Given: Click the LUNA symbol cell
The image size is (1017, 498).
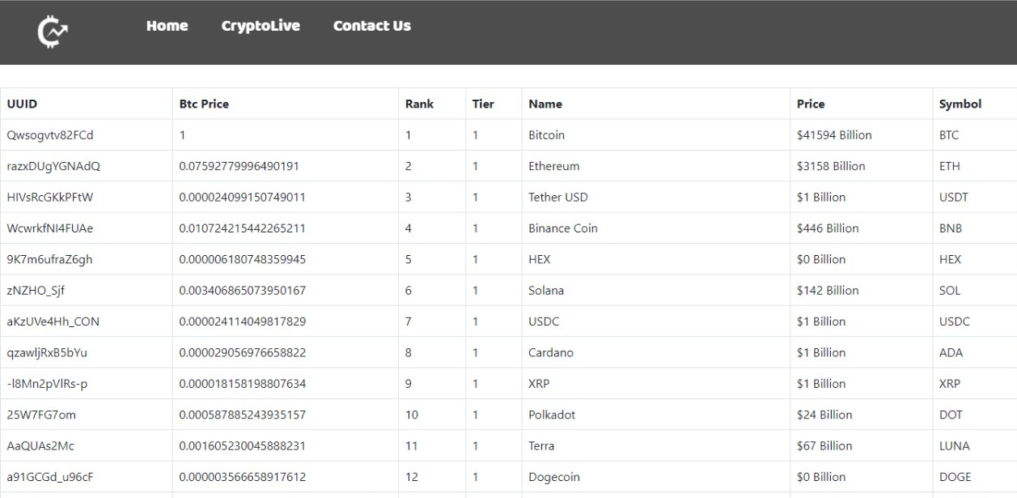Looking at the screenshot, I should click(975, 445).
